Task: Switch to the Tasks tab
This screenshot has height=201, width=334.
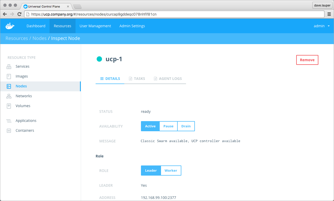Action: [137, 79]
